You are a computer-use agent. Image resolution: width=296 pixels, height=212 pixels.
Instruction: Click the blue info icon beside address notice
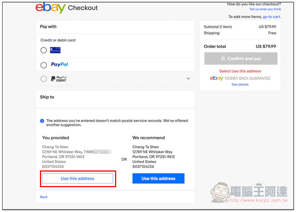coord(42,121)
